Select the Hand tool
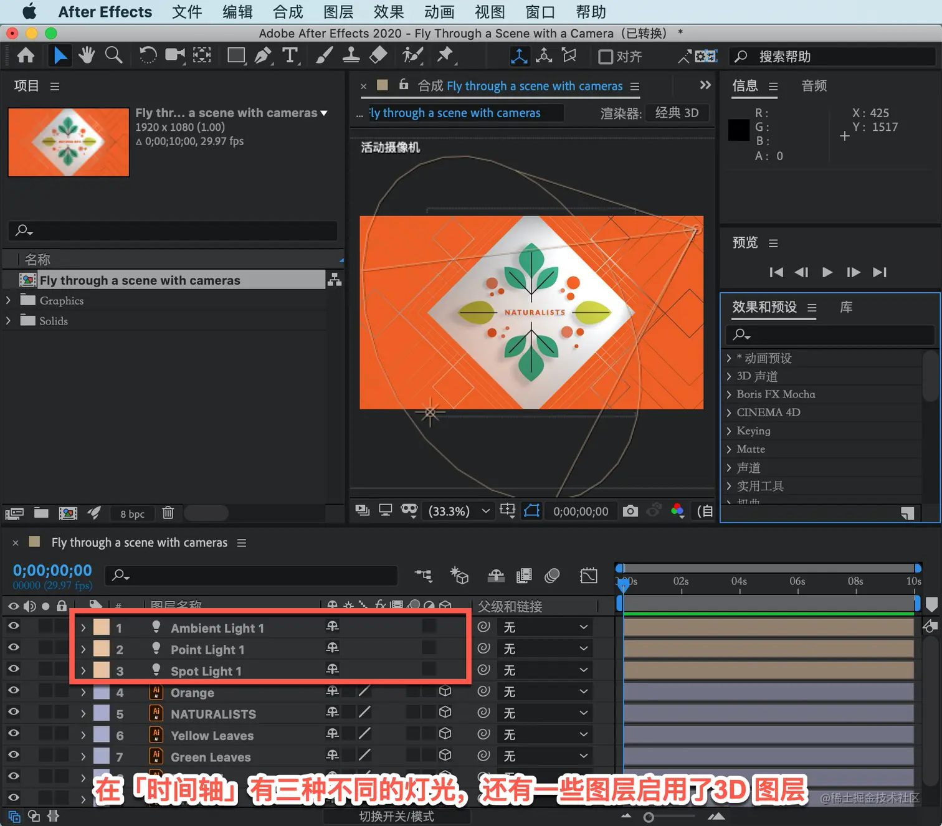 [x=87, y=56]
